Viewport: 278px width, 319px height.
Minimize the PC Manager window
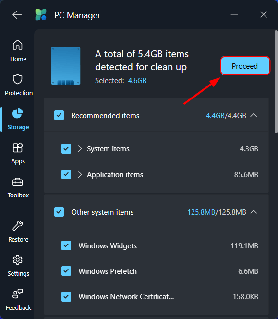[234, 14]
